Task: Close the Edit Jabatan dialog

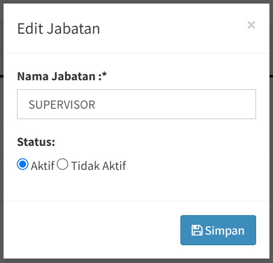Action: [251, 25]
